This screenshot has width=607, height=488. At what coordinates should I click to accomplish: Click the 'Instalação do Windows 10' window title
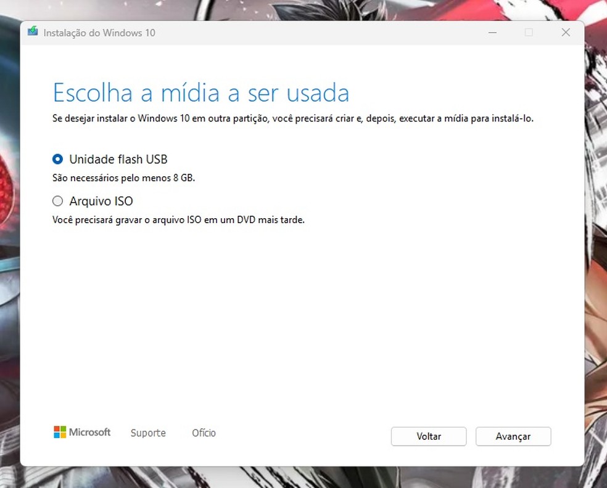tap(99, 33)
